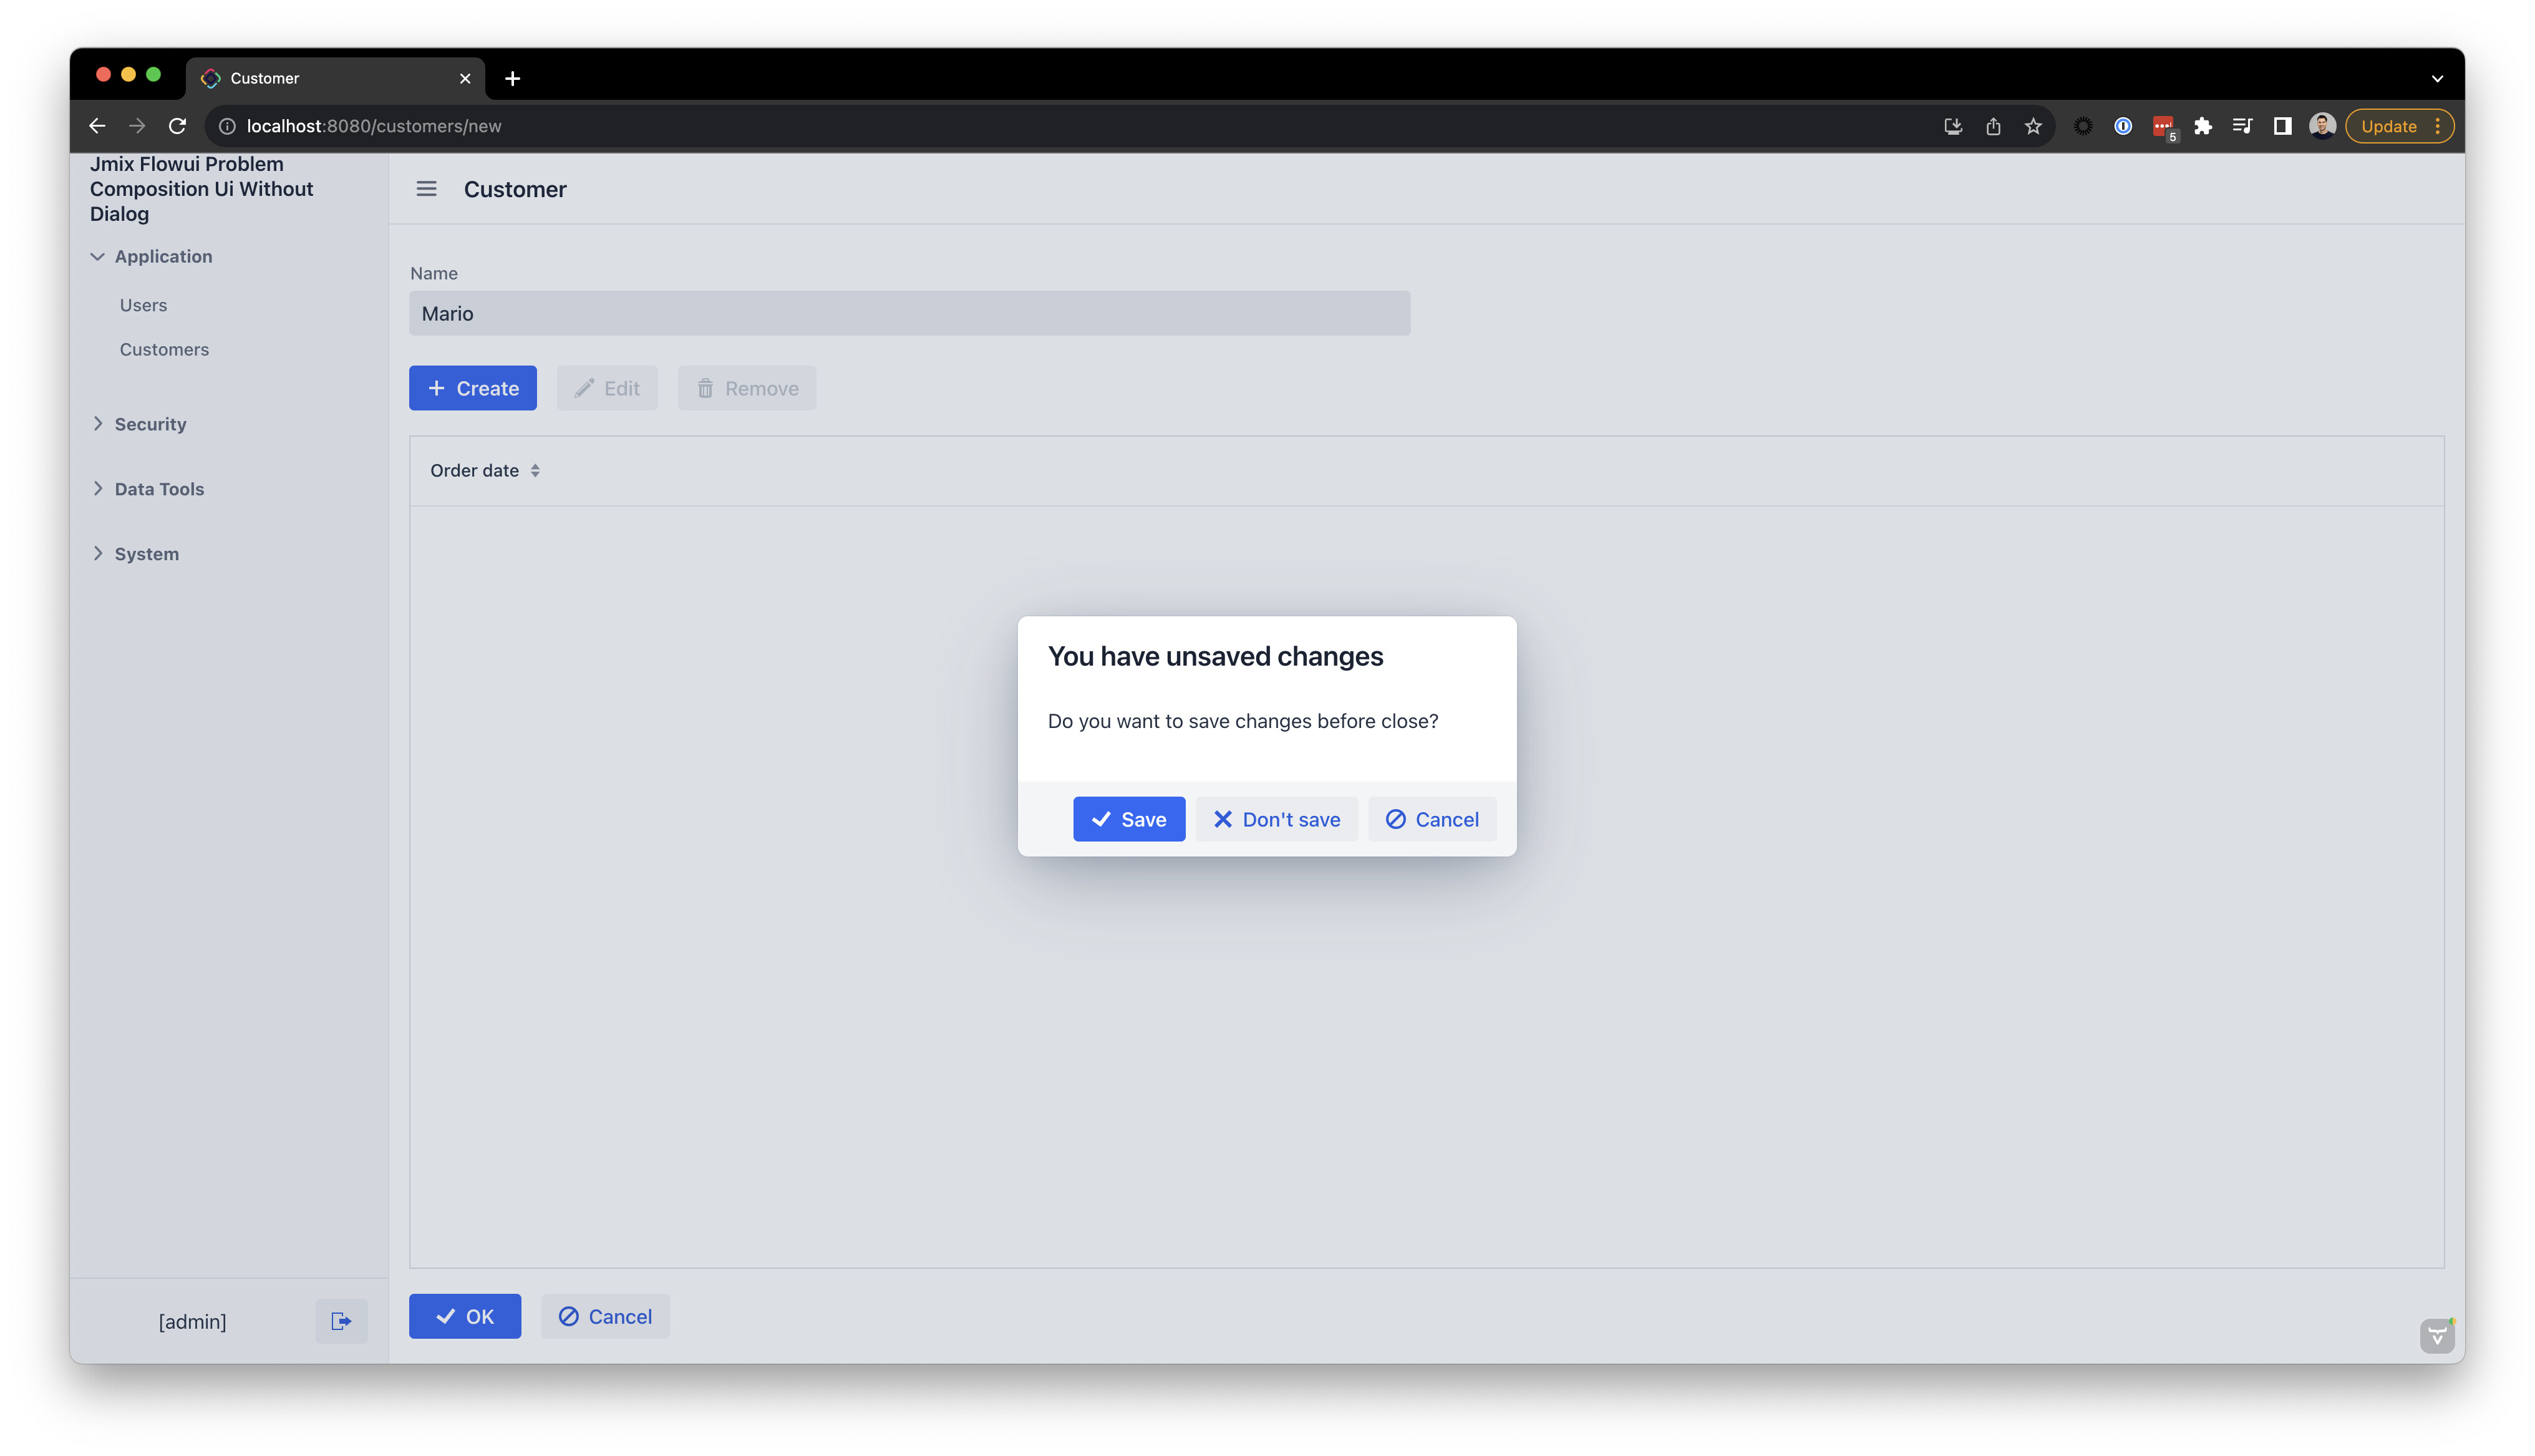Viewport: 2535px width, 1456px height.
Task: Click the Order date column header text
Action: coord(475,470)
